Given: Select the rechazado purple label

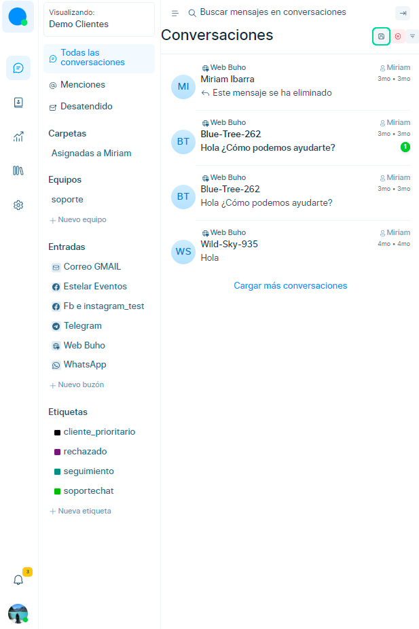Looking at the screenshot, I should pyautogui.click(x=84, y=452).
